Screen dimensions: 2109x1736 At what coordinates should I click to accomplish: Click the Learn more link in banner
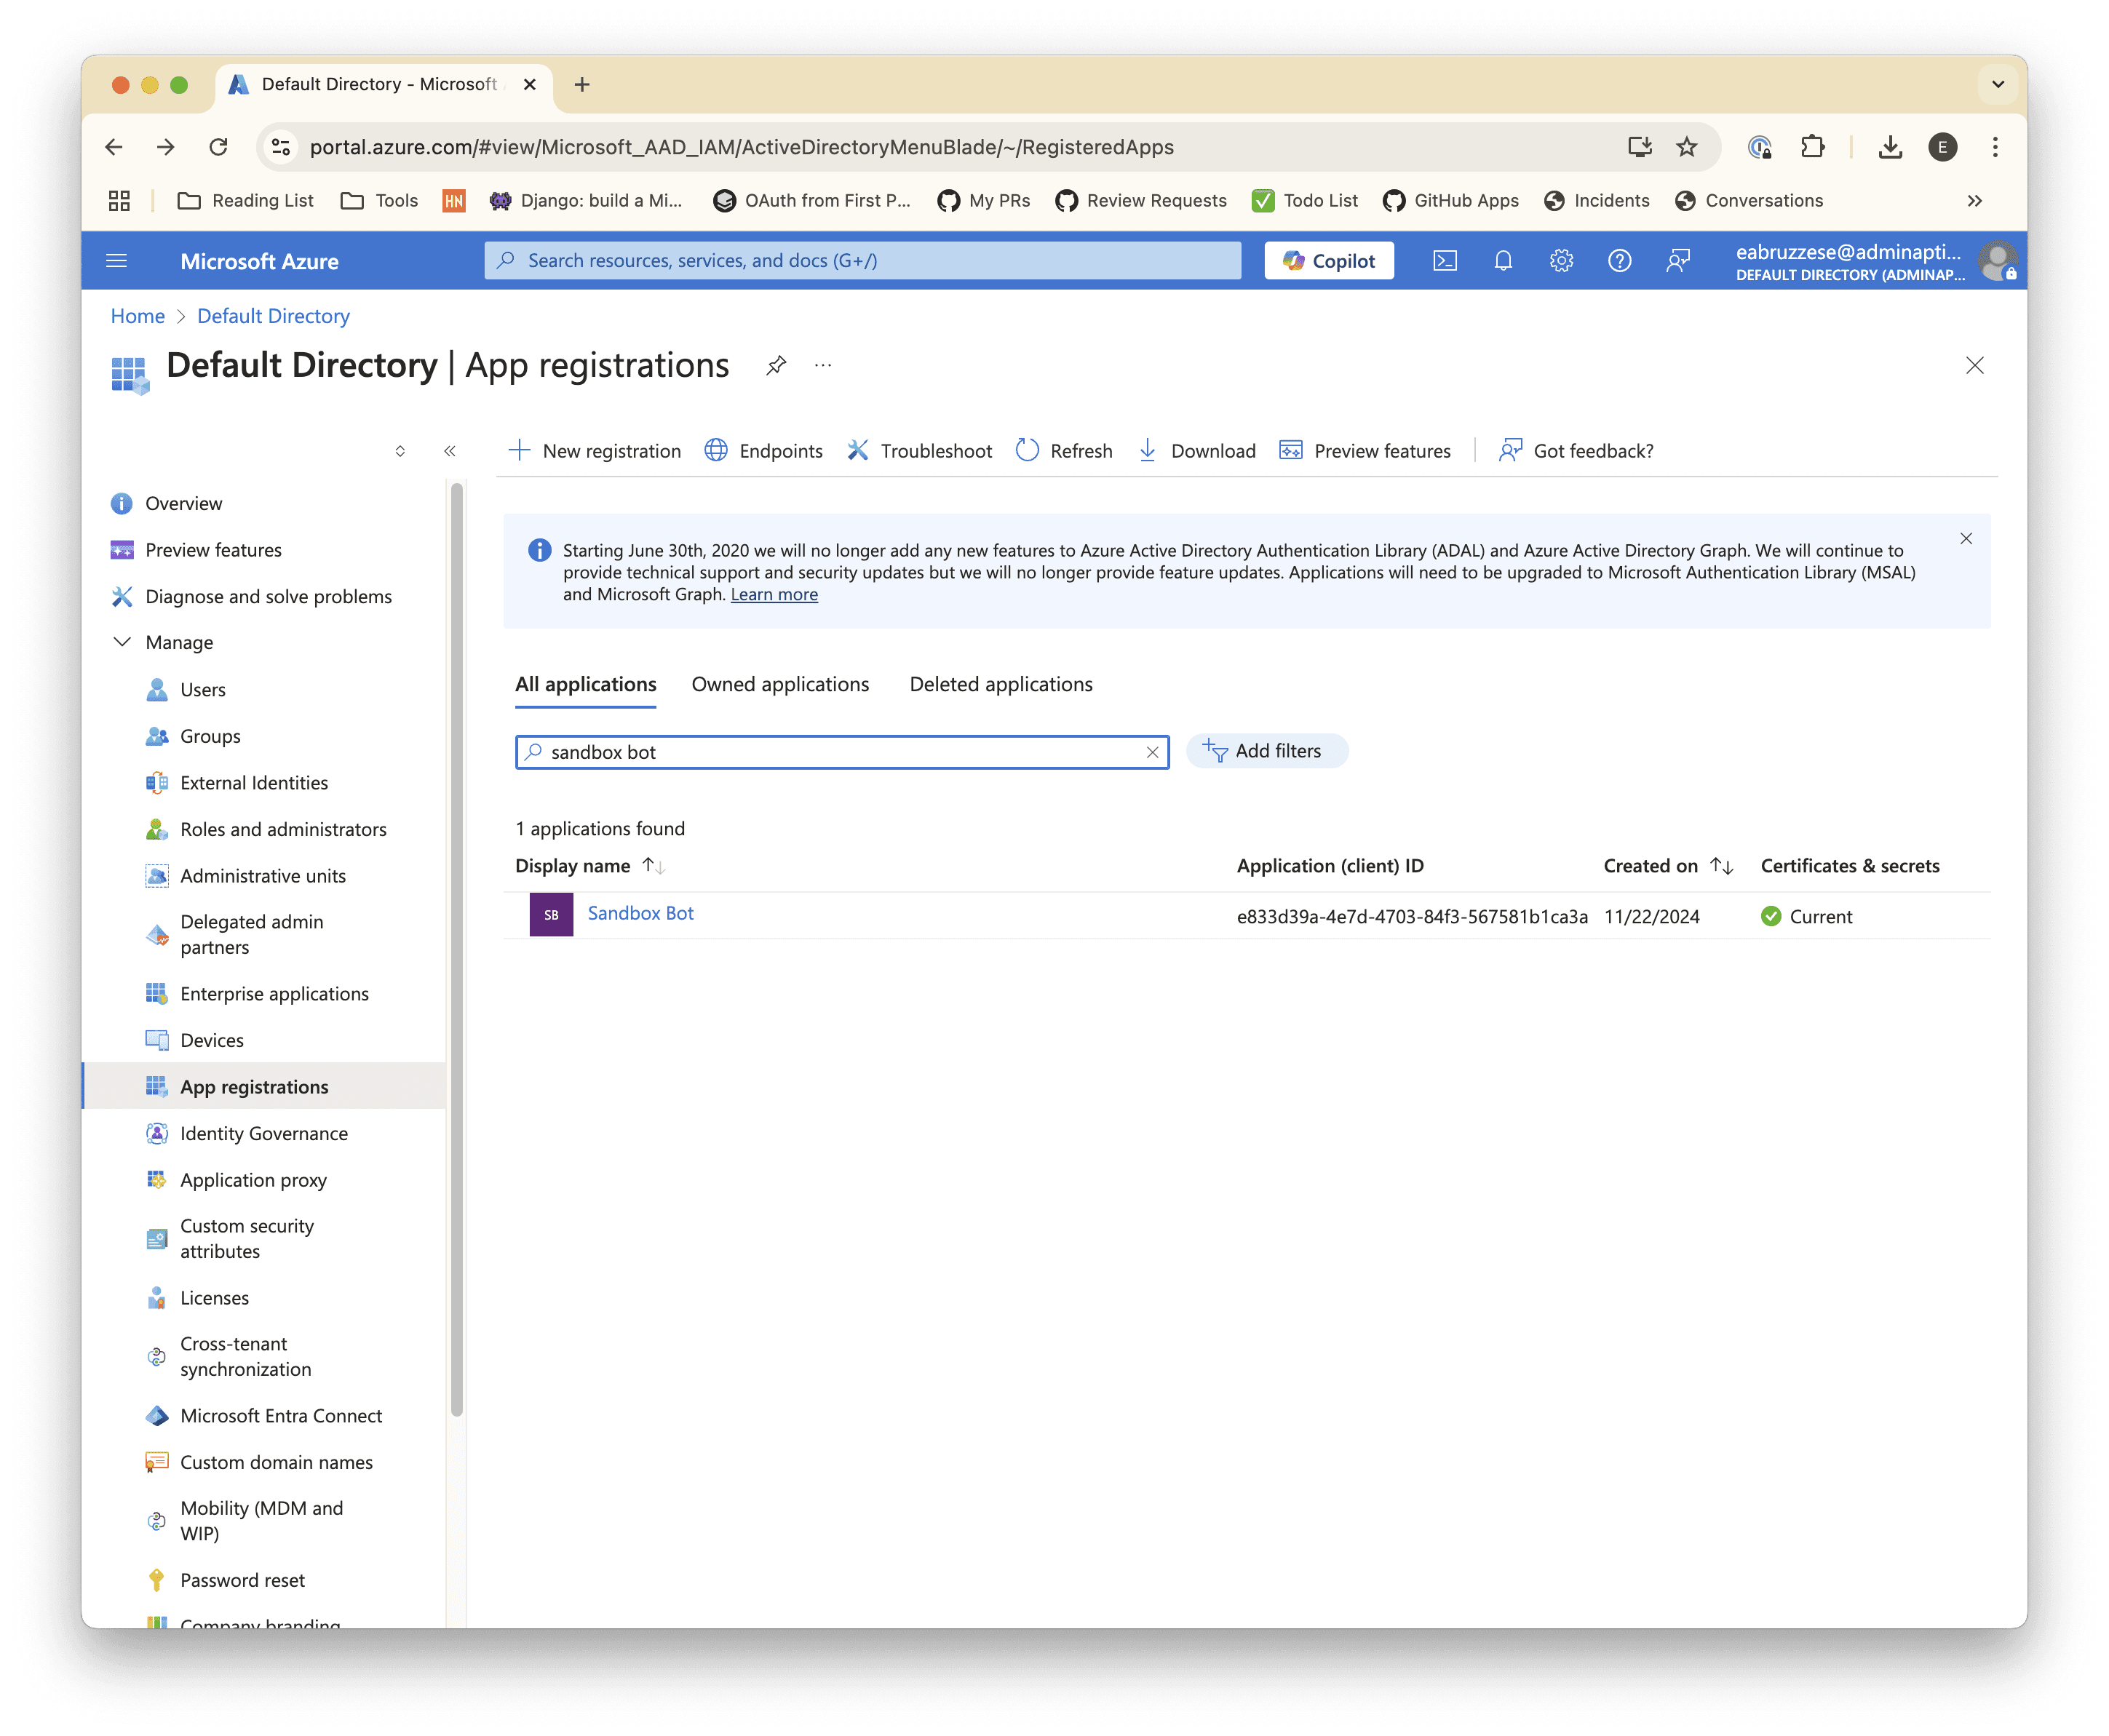click(774, 594)
